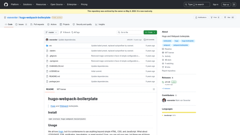The width and height of the screenshot is (240, 135).
Task: Click the boilerplate topic tag
Action: pyautogui.click(x=167, y=41)
